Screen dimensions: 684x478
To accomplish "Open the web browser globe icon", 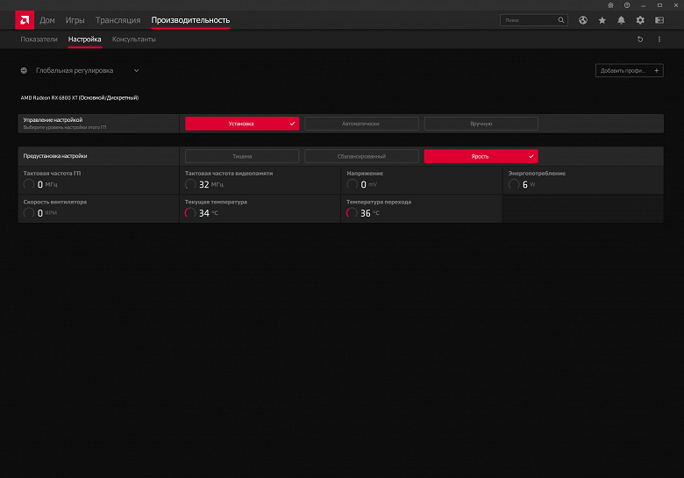I will tap(583, 20).
